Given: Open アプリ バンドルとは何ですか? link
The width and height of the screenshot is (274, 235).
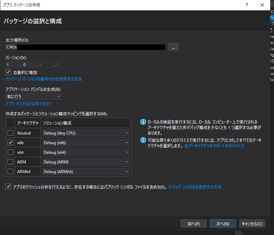Looking at the screenshot, I should click(x=28, y=104).
